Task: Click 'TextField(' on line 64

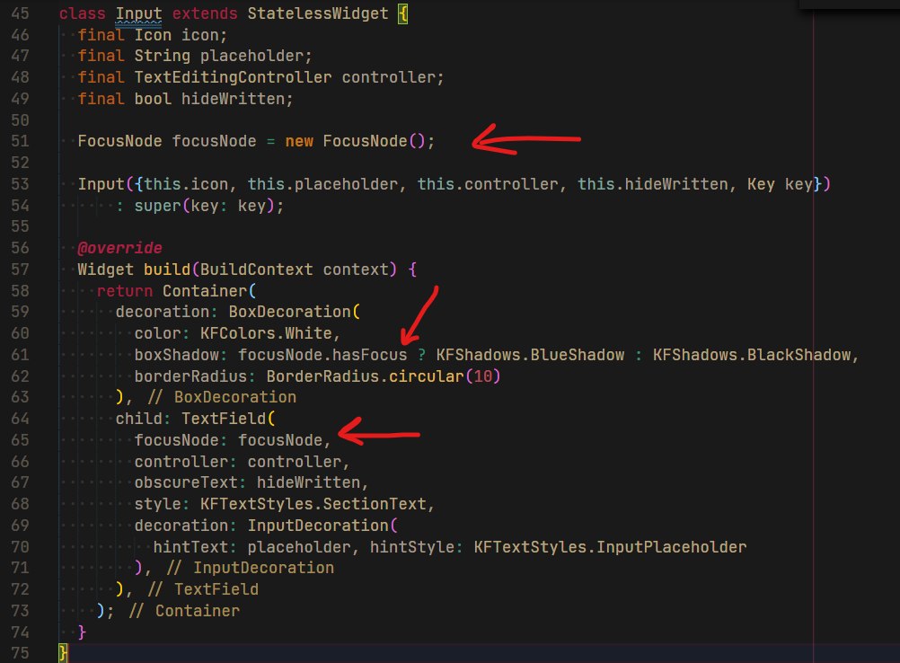Action: point(228,419)
